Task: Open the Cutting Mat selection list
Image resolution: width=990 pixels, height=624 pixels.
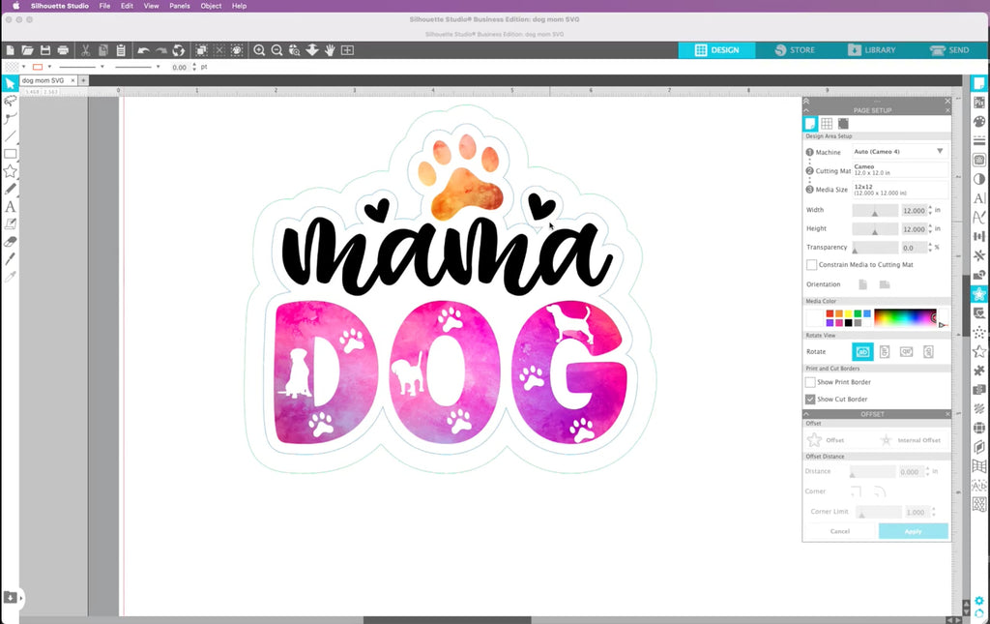Action: (x=900, y=170)
